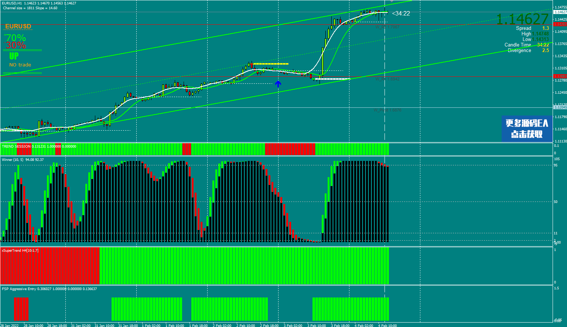Click the orange NO trade status text
Screen dimensions: 567x327
coord(20,65)
